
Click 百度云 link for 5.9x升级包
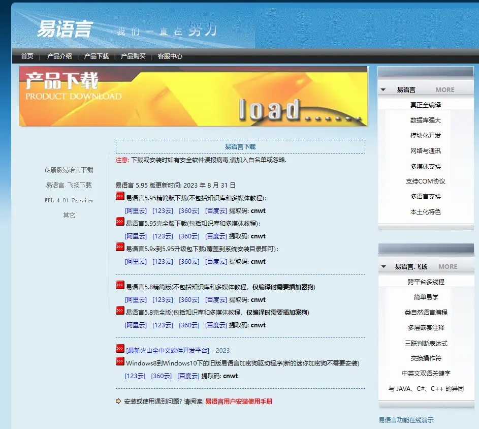pos(216,261)
